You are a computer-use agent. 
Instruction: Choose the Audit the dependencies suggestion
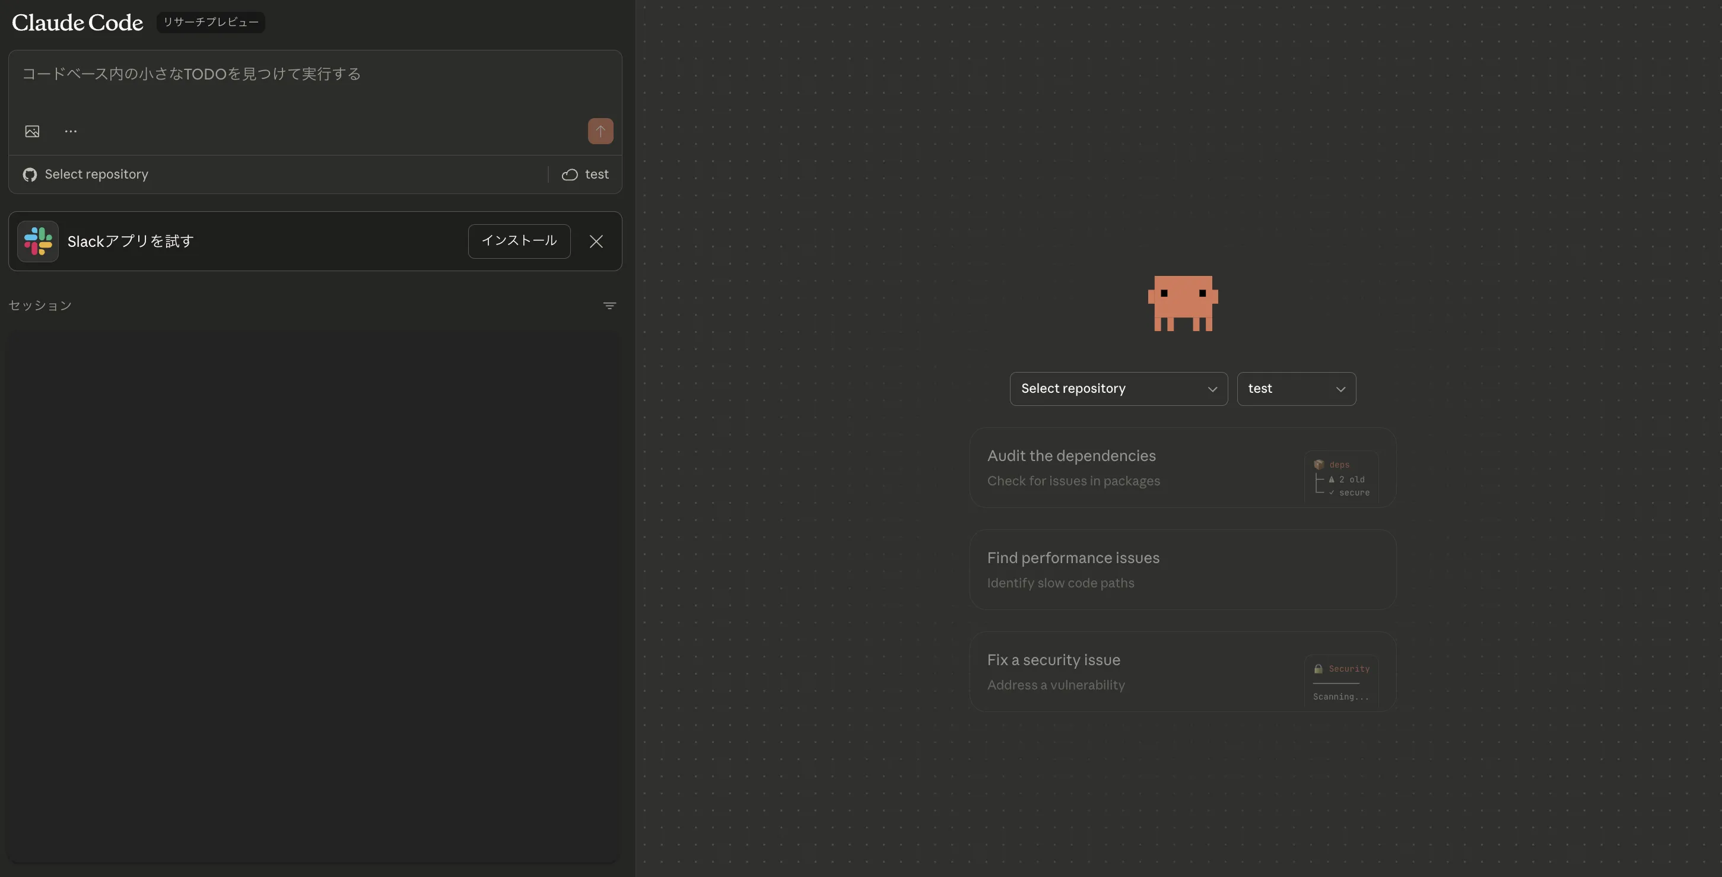[x=1136, y=468]
